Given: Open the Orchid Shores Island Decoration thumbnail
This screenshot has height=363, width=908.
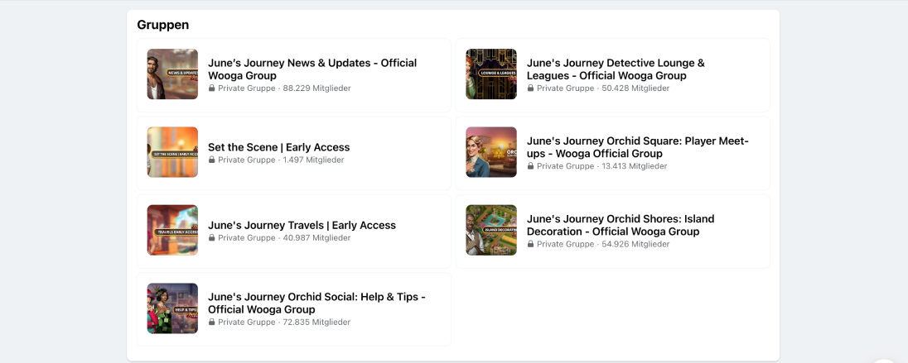Looking at the screenshot, I should pos(491,230).
